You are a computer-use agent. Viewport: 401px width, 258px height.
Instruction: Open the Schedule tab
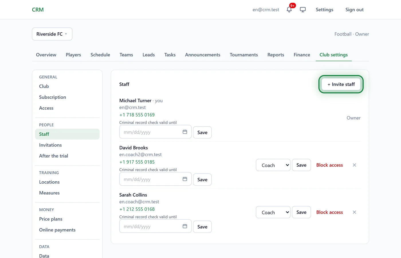(x=100, y=55)
